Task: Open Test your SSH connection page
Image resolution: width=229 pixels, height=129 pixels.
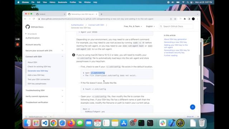Action: click(x=39, y=79)
